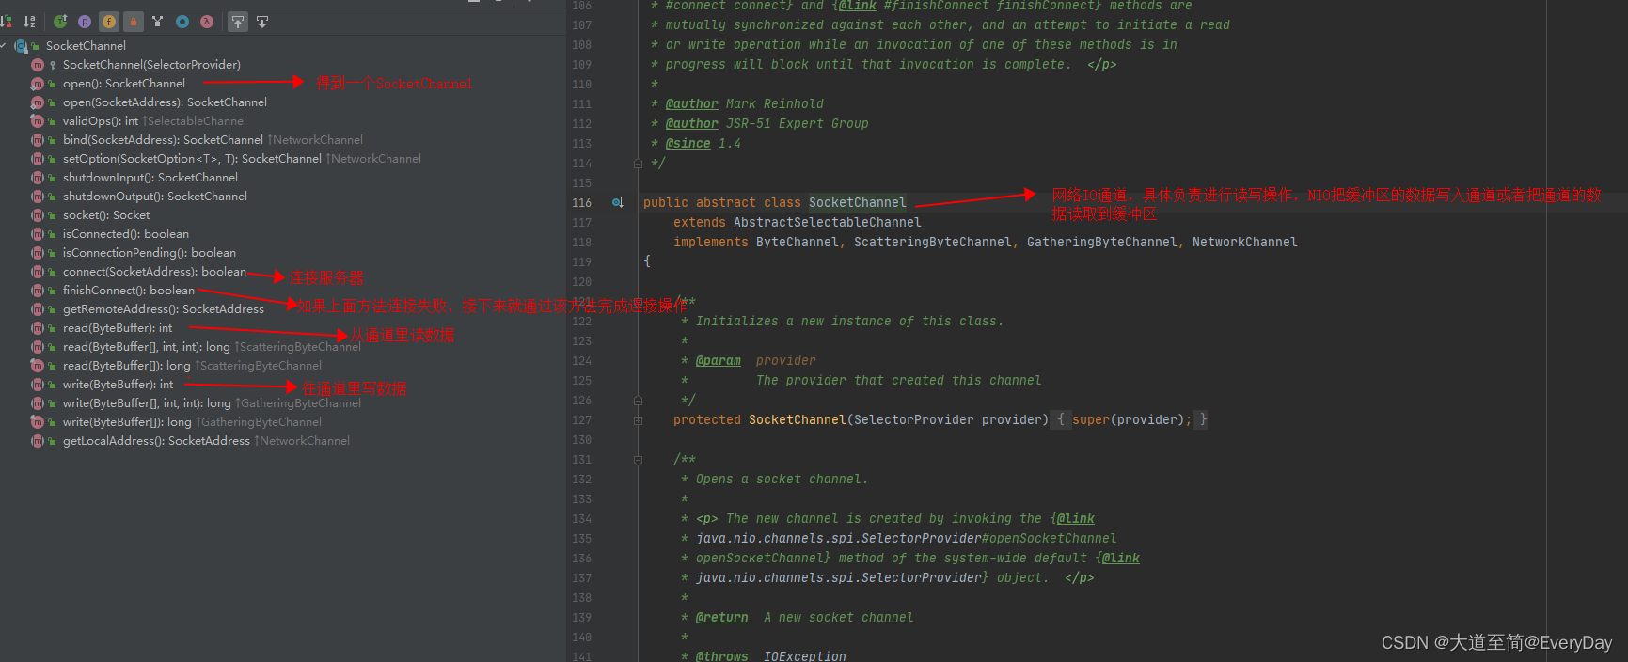This screenshot has height=662, width=1628.
Task: Collapse the SocketChannel root tree node
Action: coord(5,45)
